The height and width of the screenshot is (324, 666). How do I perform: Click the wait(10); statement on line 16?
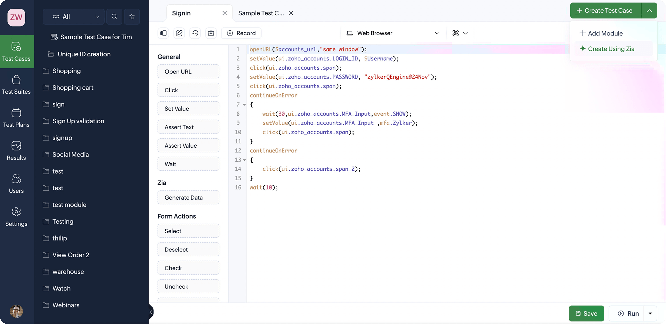264,188
